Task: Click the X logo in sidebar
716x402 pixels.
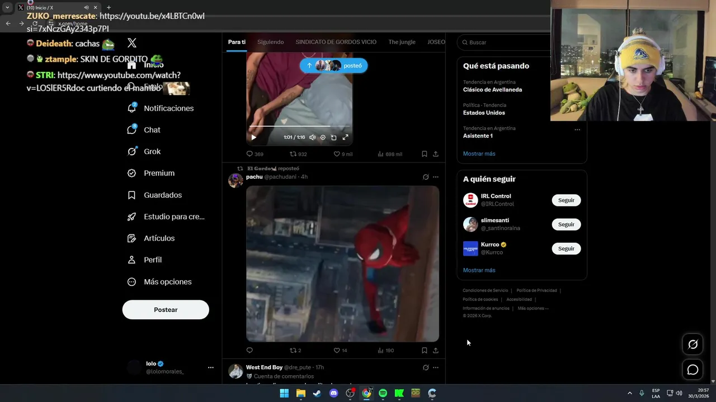Action: click(132, 43)
